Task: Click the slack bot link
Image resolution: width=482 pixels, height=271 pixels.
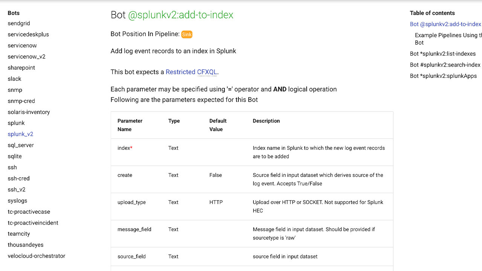Action: point(14,79)
